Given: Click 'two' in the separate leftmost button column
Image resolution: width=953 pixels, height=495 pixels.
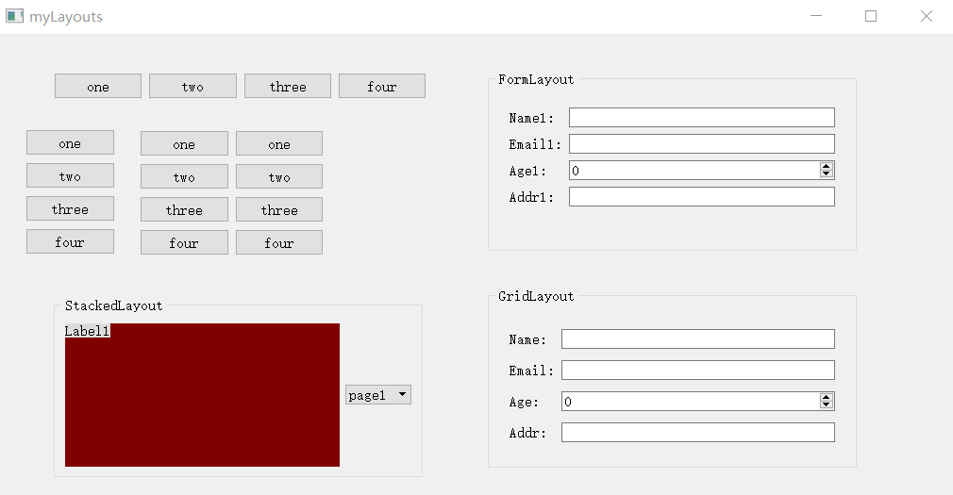Looking at the screenshot, I should click(x=70, y=175).
